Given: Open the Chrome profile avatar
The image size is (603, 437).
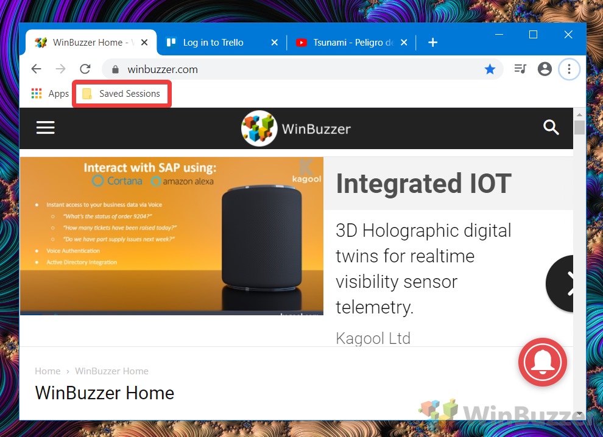Looking at the screenshot, I should [x=545, y=69].
